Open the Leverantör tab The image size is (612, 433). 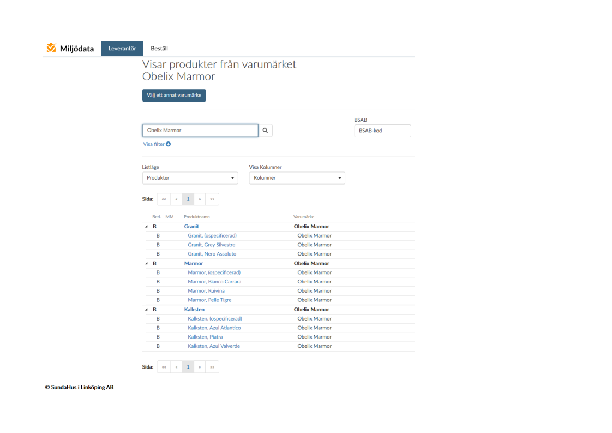click(x=122, y=49)
